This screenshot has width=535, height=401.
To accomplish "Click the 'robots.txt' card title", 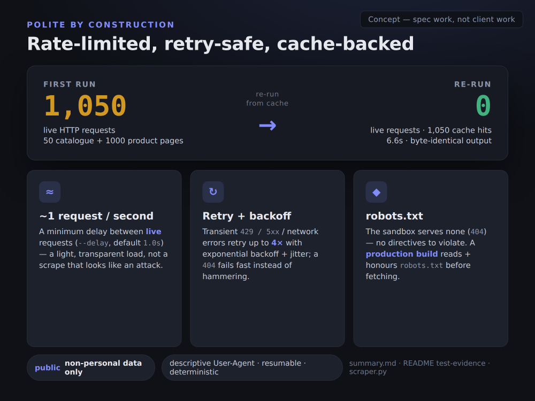I will point(394,216).
